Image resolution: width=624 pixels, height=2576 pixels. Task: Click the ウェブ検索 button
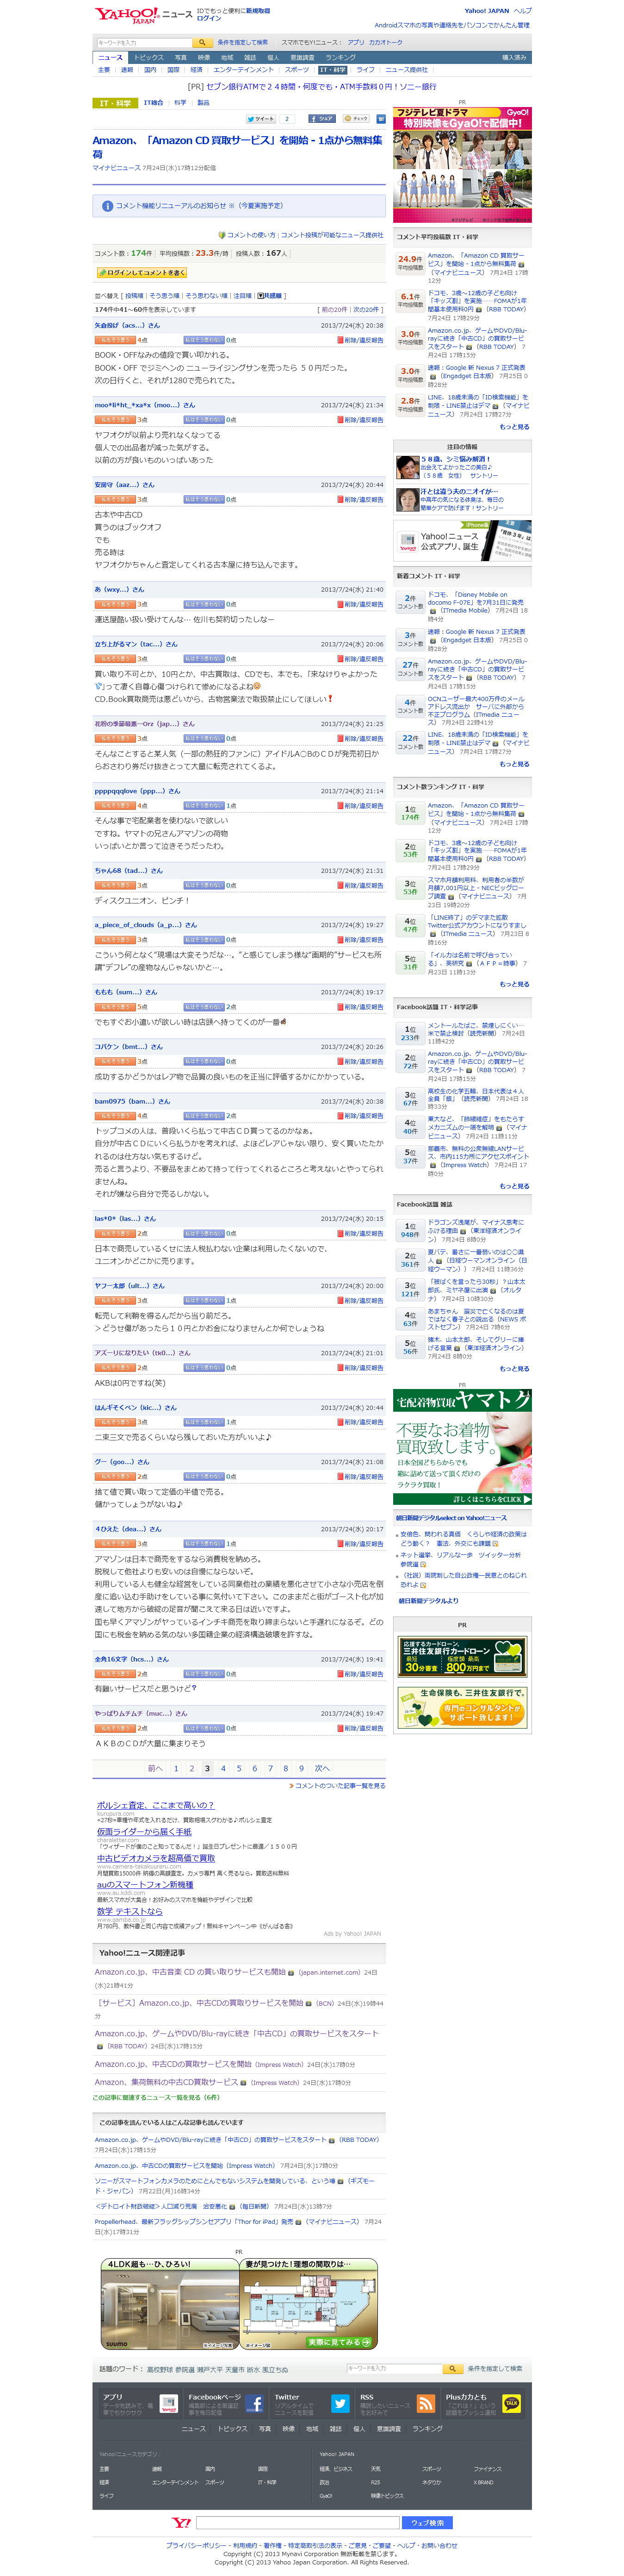pyautogui.click(x=426, y=2523)
